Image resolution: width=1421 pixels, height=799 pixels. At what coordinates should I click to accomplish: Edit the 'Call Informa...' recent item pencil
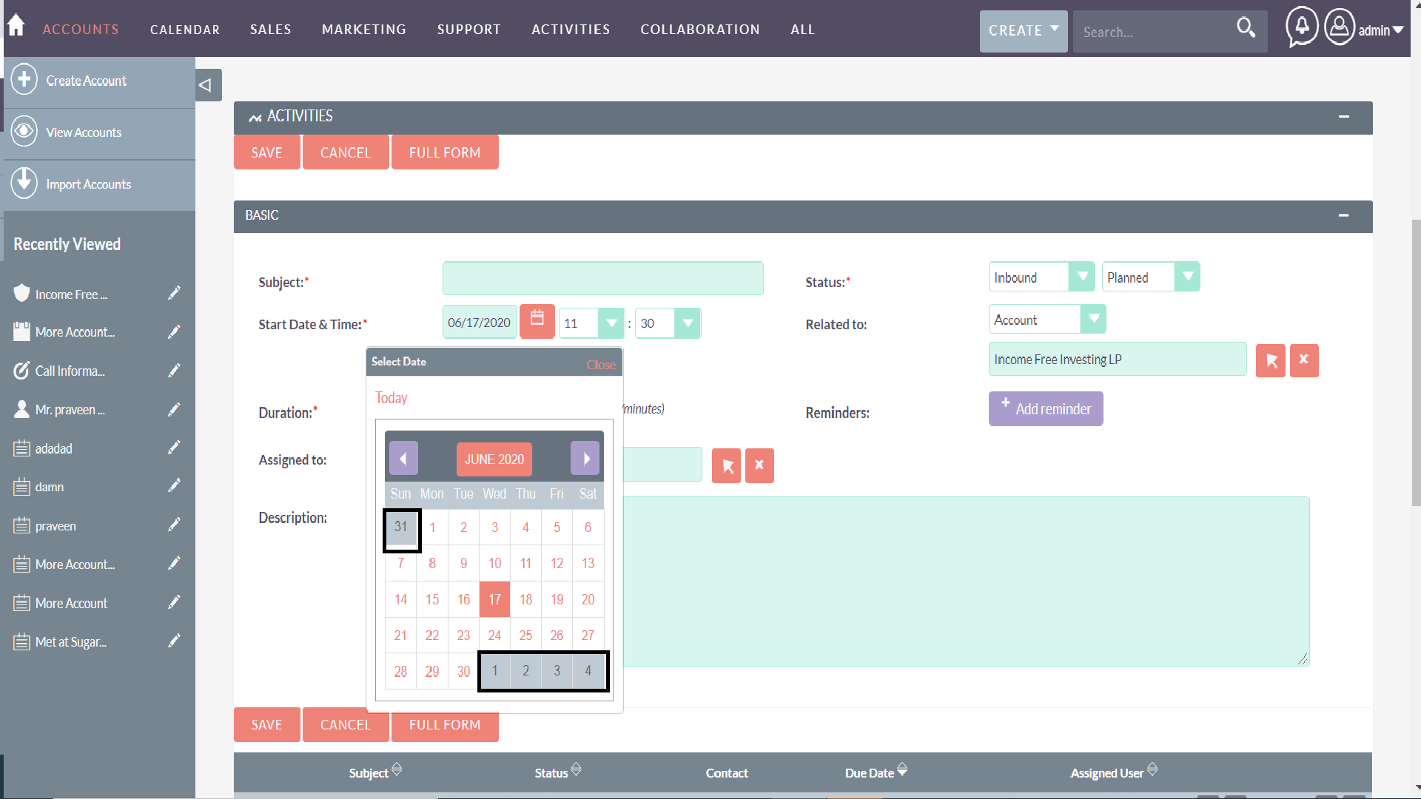174,371
